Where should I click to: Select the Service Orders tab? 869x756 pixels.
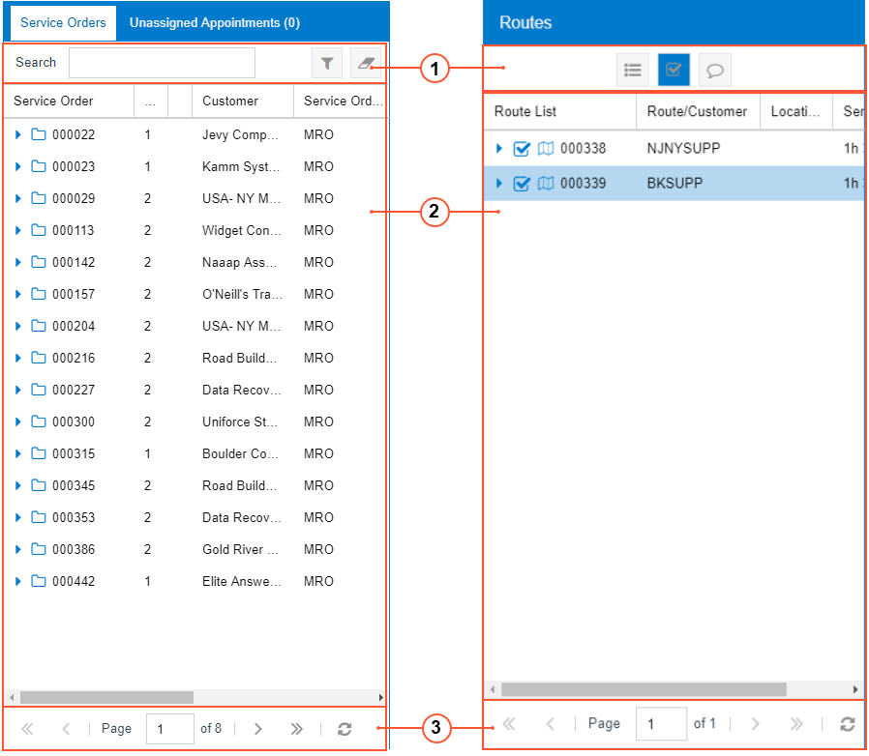pos(63,22)
